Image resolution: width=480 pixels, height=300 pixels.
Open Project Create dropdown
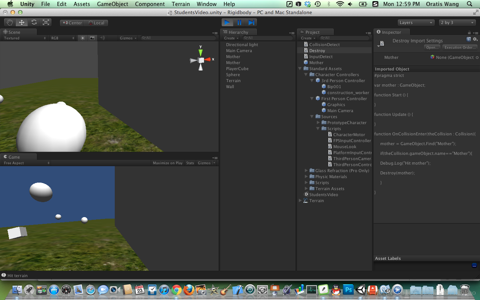coord(308,38)
